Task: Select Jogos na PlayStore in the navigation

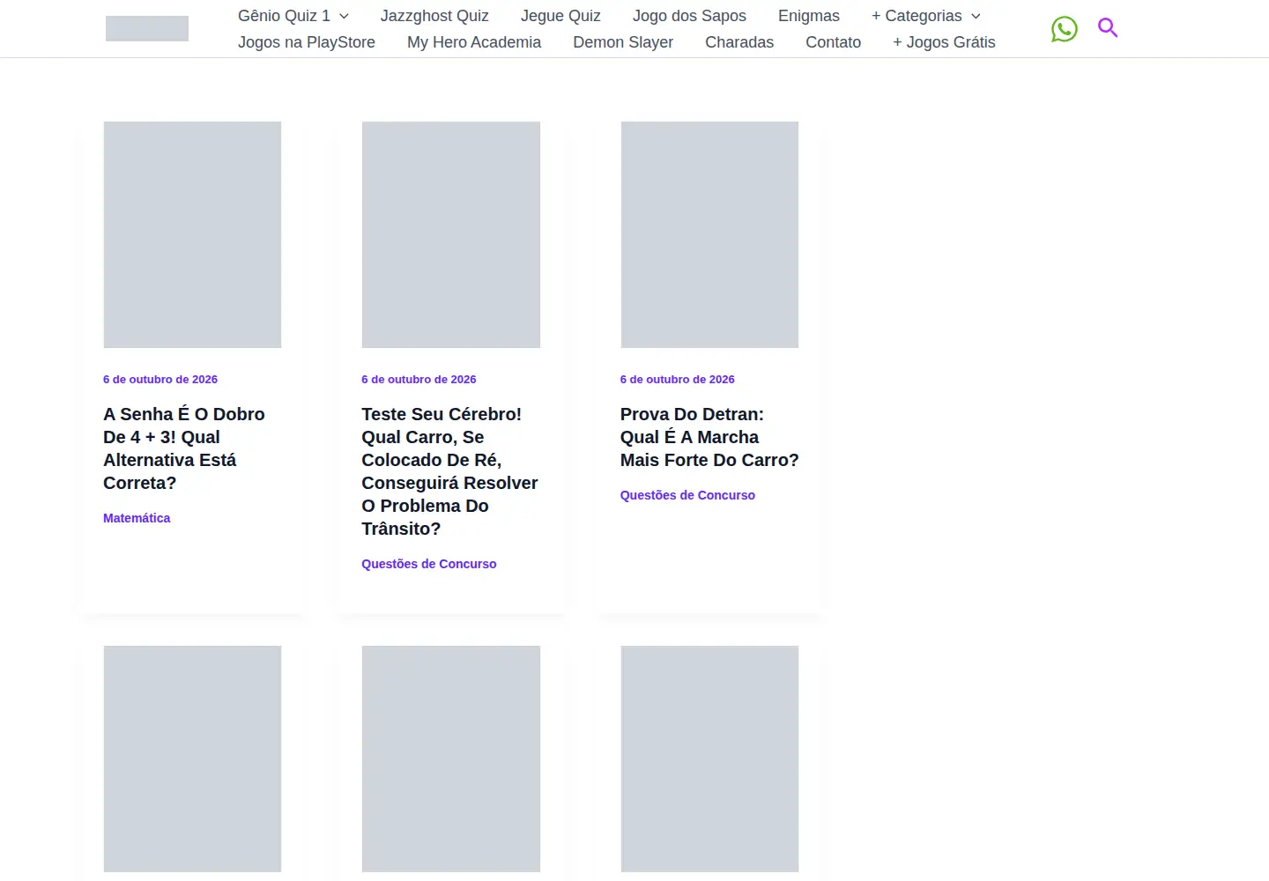Action: click(307, 42)
